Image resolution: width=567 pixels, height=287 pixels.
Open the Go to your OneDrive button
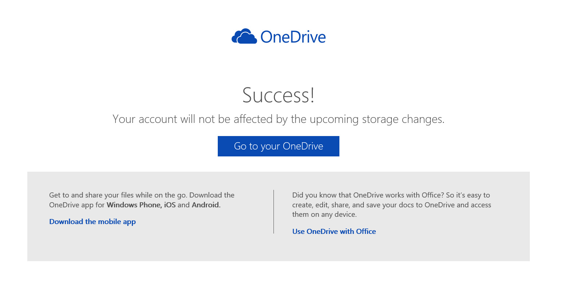pos(279,146)
